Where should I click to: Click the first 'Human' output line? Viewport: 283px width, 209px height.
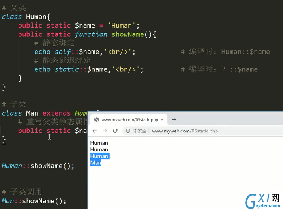click(99, 143)
